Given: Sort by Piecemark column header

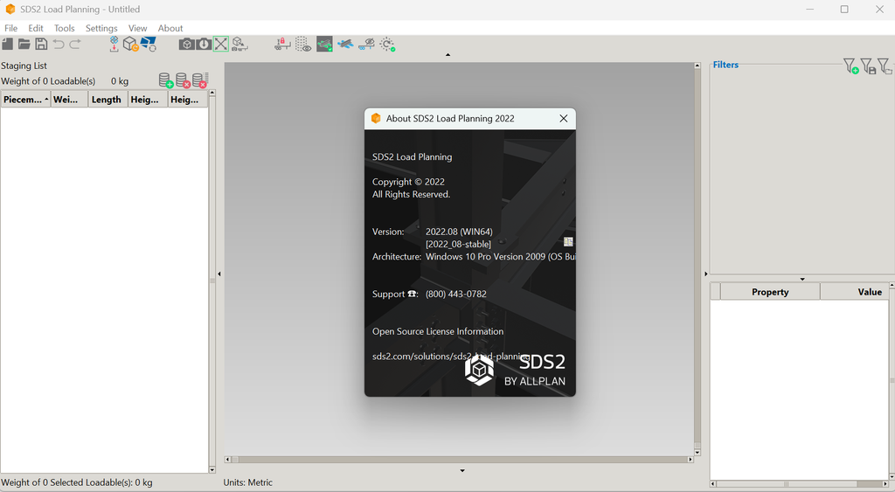Looking at the screenshot, I should (x=25, y=100).
